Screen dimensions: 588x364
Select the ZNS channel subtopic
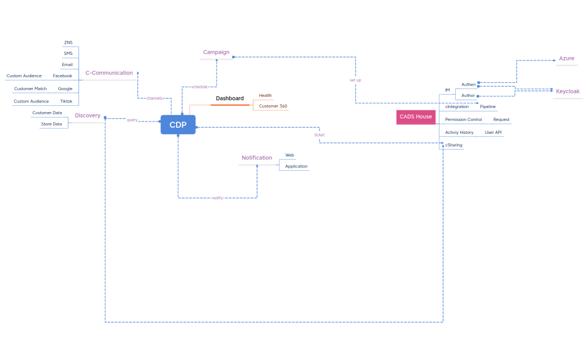[x=68, y=43]
